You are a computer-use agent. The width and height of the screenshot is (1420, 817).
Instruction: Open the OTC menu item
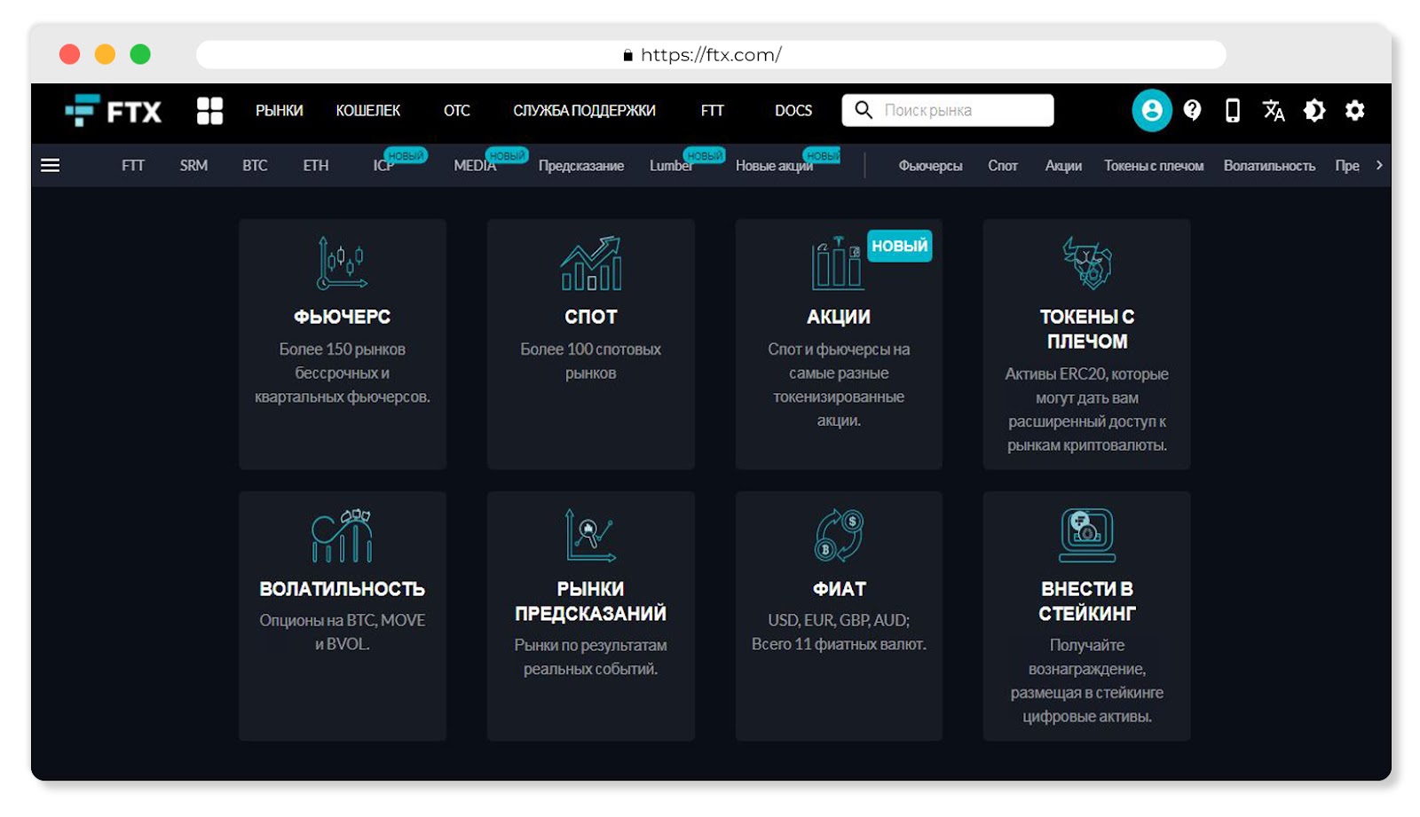click(x=457, y=111)
